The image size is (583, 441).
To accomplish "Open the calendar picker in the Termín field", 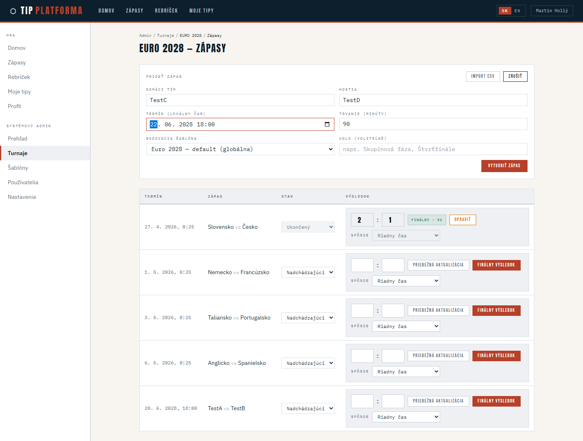I will 327,124.
